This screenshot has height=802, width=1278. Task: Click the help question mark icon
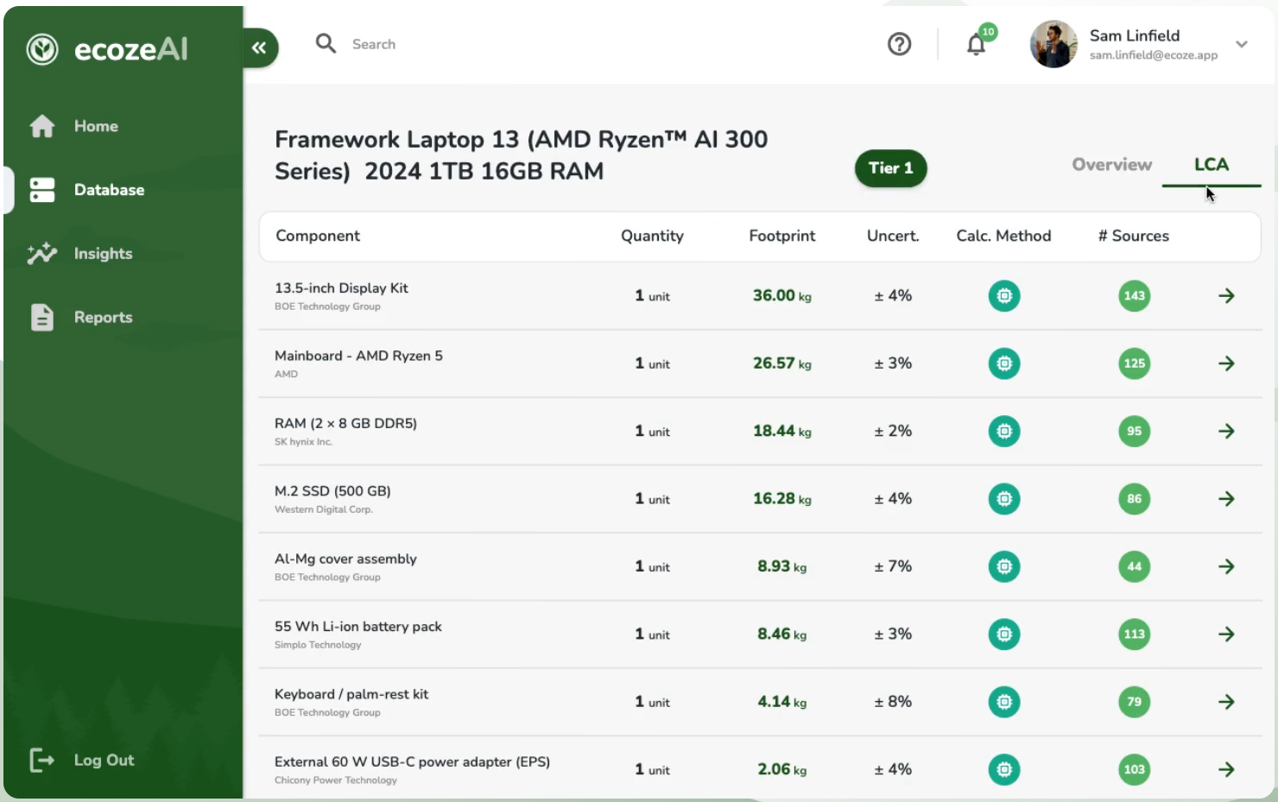(899, 44)
